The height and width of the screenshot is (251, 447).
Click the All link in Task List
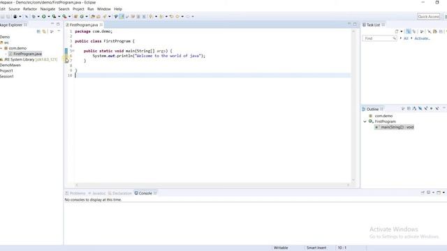[406, 38]
